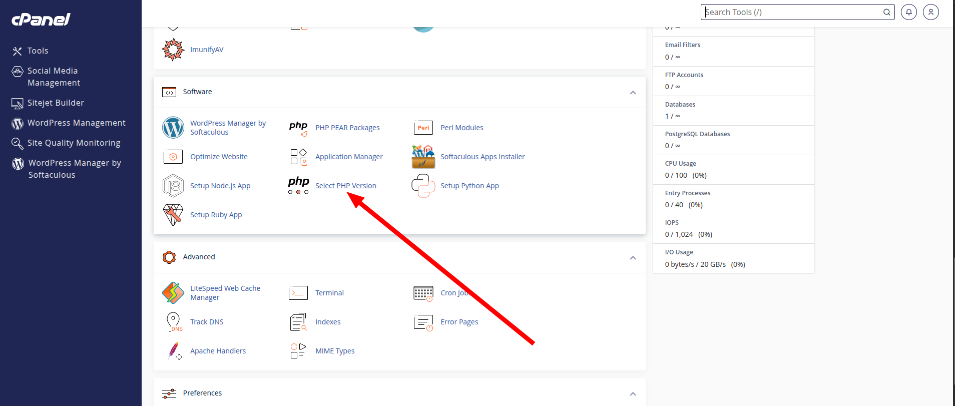This screenshot has height=406, width=955.
Task: Open the Perl Modules link
Action: [462, 128]
